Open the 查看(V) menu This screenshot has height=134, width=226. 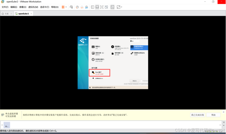(x=23, y=7)
